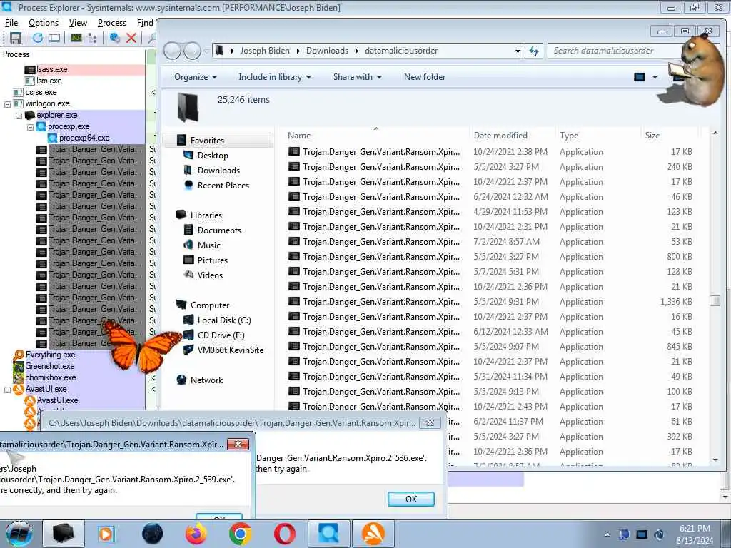
Task: Click the Forward button in Explorer
Action: click(x=192, y=51)
